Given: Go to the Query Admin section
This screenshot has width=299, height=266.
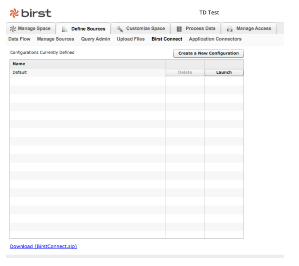Looking at the screenshot, I should pos(95,39).
